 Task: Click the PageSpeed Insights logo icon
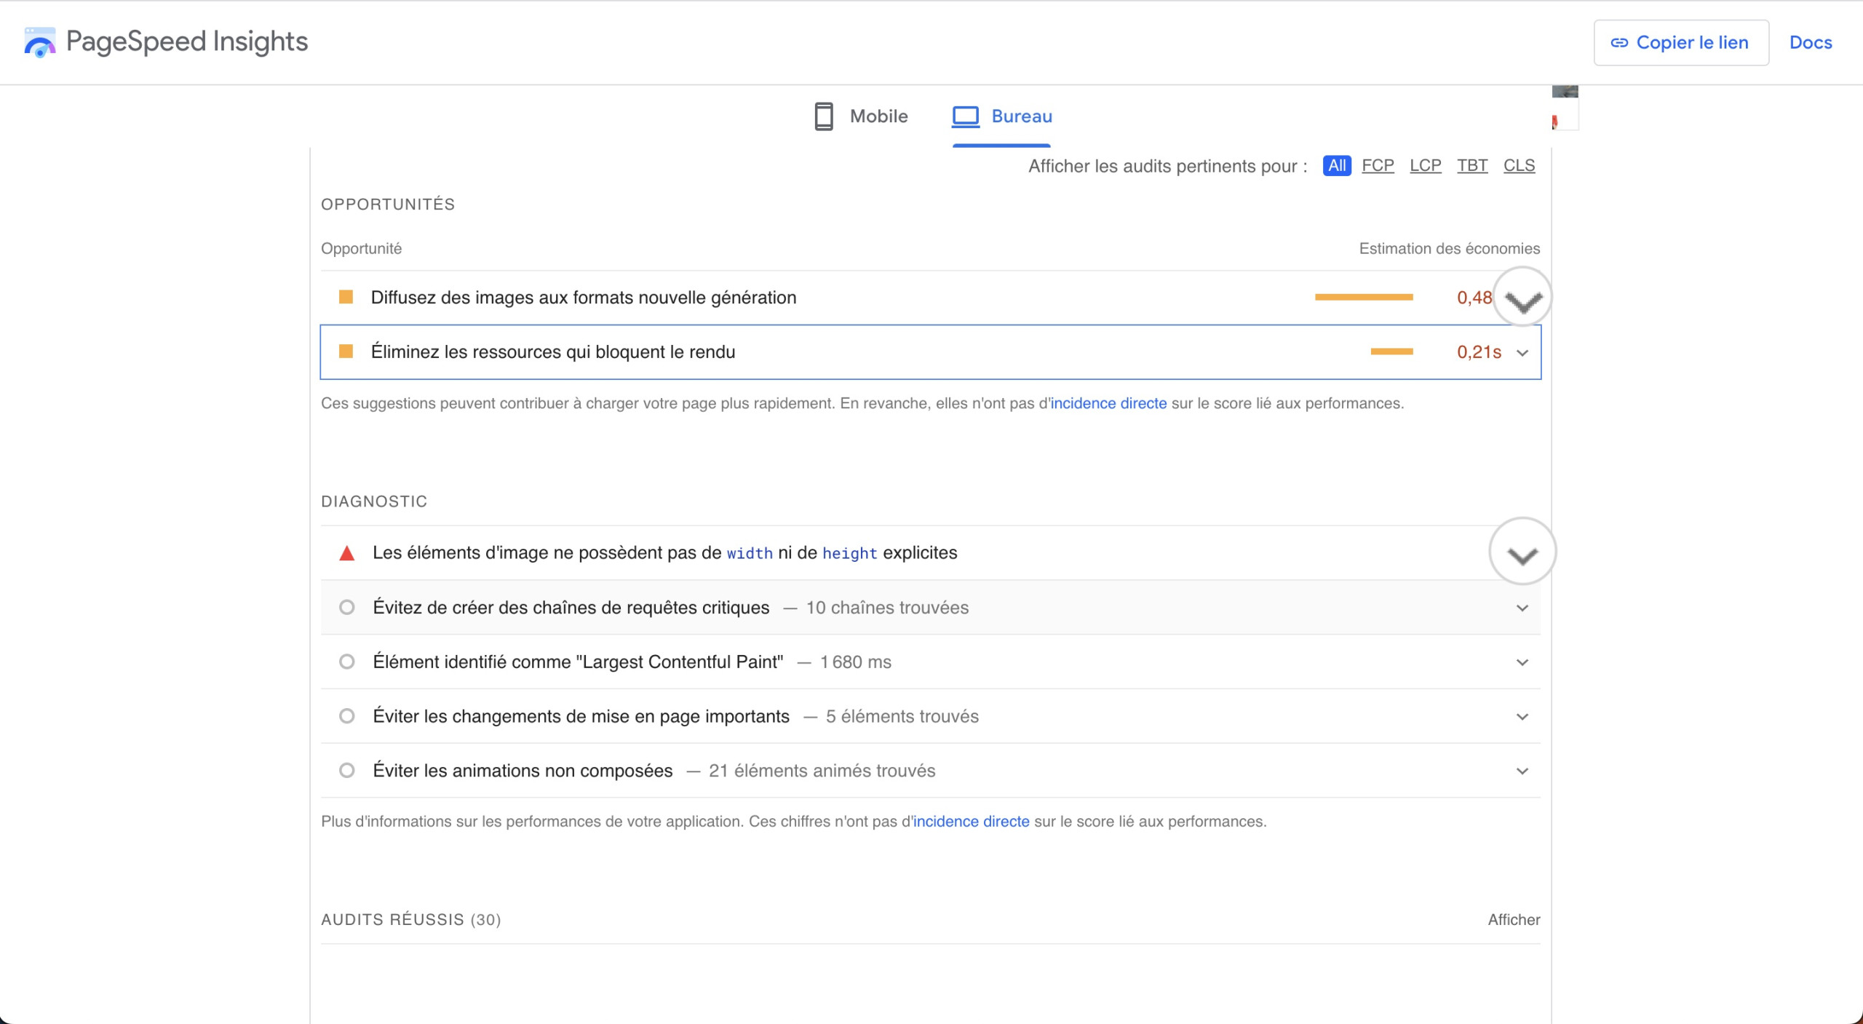coord(39,42)
